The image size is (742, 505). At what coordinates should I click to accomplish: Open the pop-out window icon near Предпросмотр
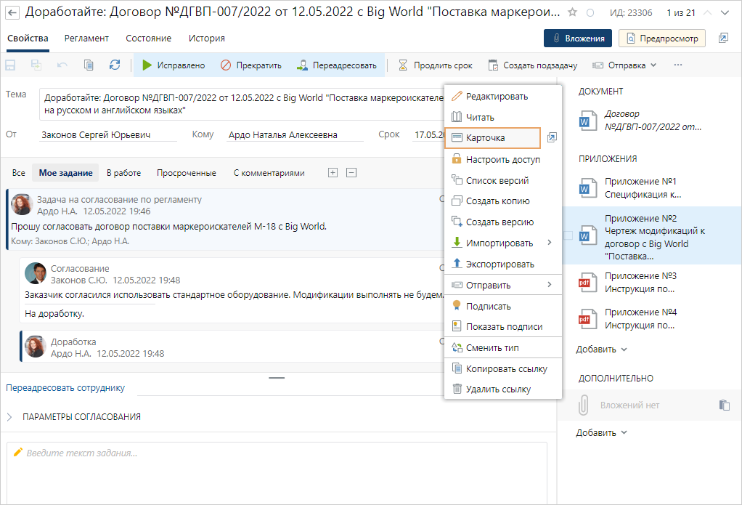(x=723, y=39)
